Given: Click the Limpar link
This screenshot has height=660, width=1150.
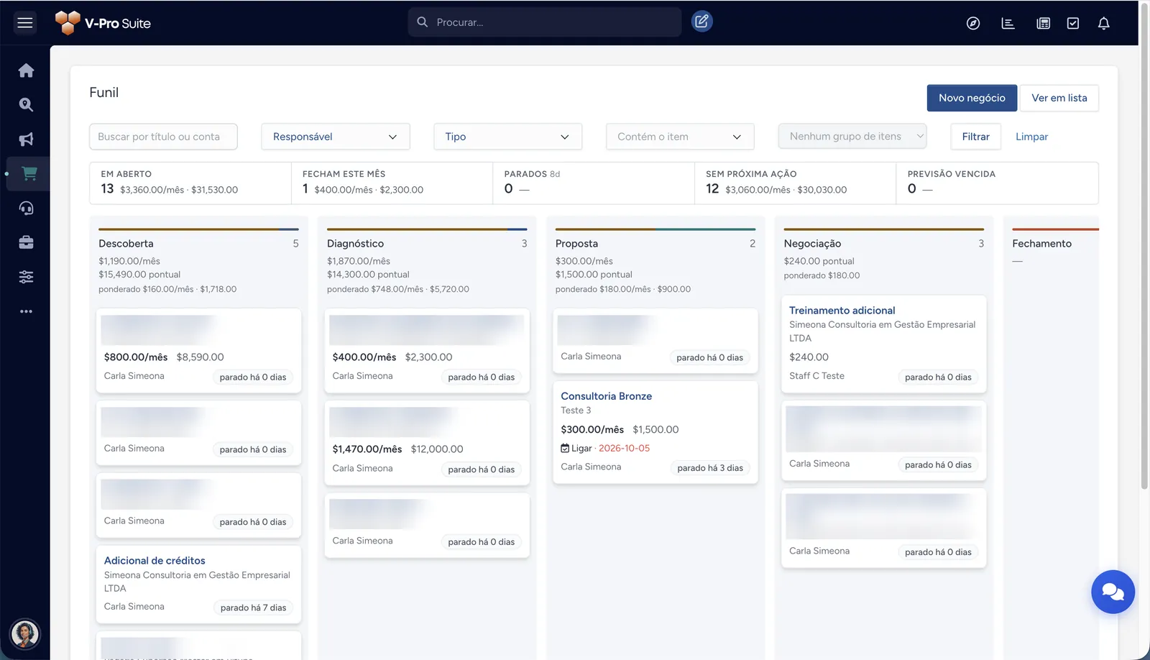Looking at the screenshot, I should [x=1031, y=137].
